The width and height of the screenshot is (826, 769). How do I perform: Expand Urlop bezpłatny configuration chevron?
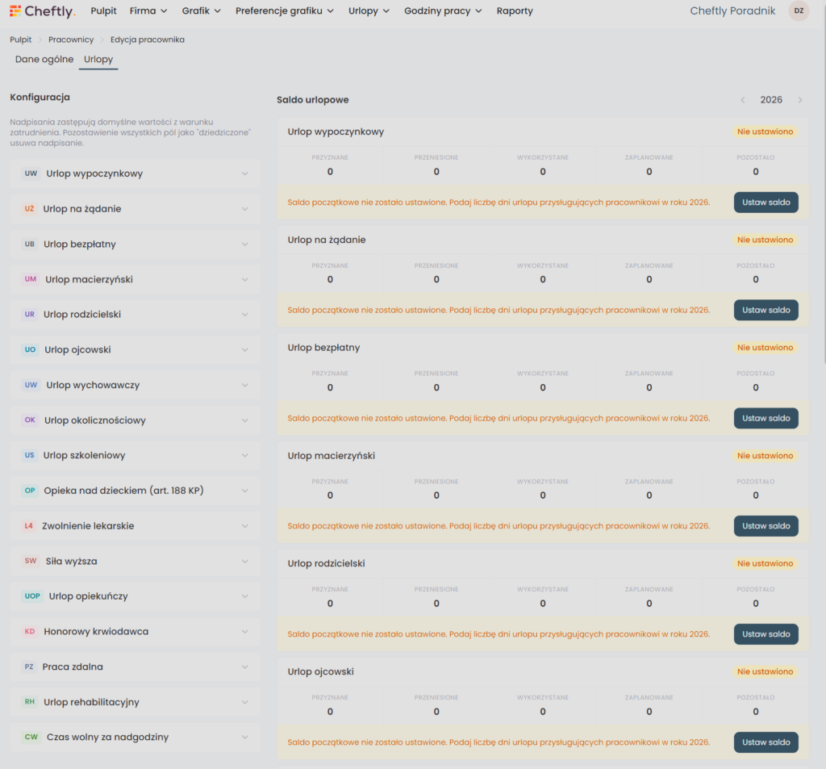(x=245, y=244)
